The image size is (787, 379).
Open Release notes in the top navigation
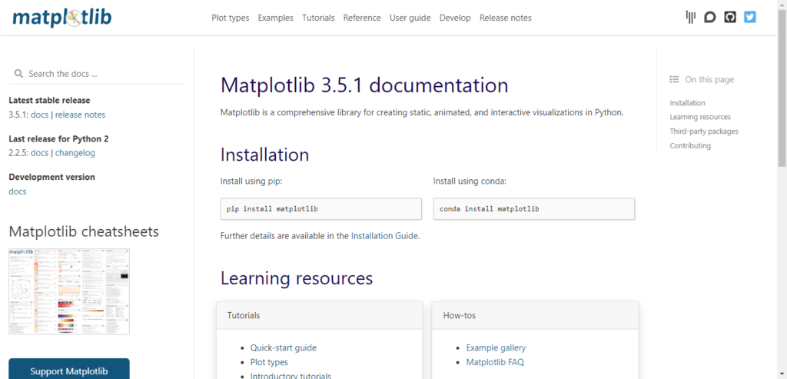click(506, 18)
